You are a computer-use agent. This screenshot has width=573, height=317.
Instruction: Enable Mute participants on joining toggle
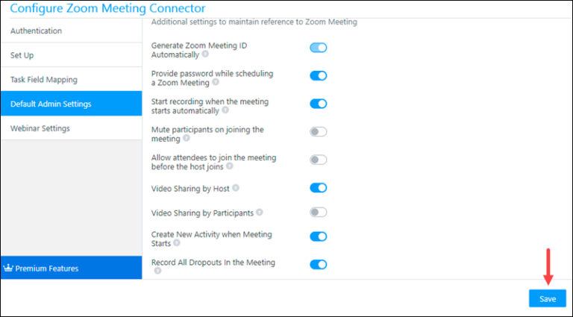click(319, 132)
